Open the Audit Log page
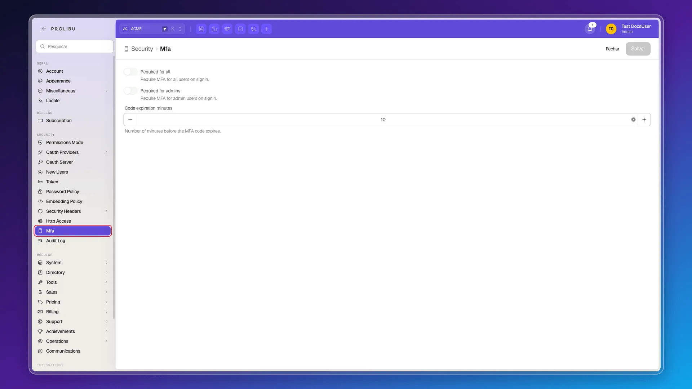 (73, 241)
